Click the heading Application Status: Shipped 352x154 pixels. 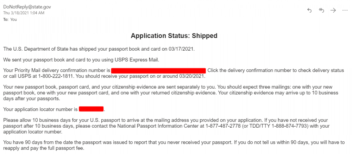point(174,36)
